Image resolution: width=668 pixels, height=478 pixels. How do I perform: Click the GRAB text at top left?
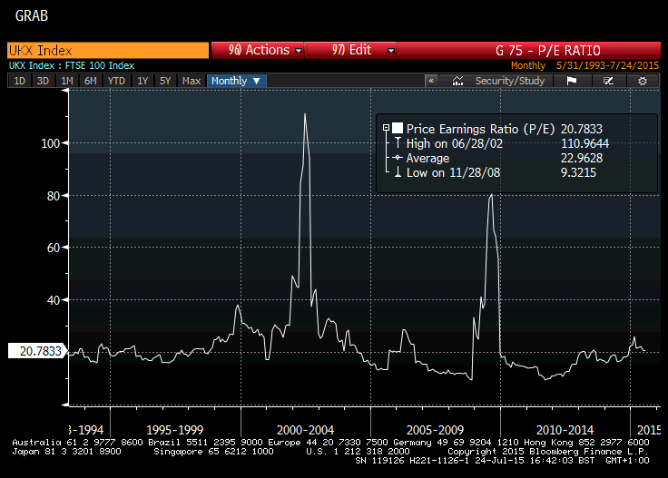[32, 15]
